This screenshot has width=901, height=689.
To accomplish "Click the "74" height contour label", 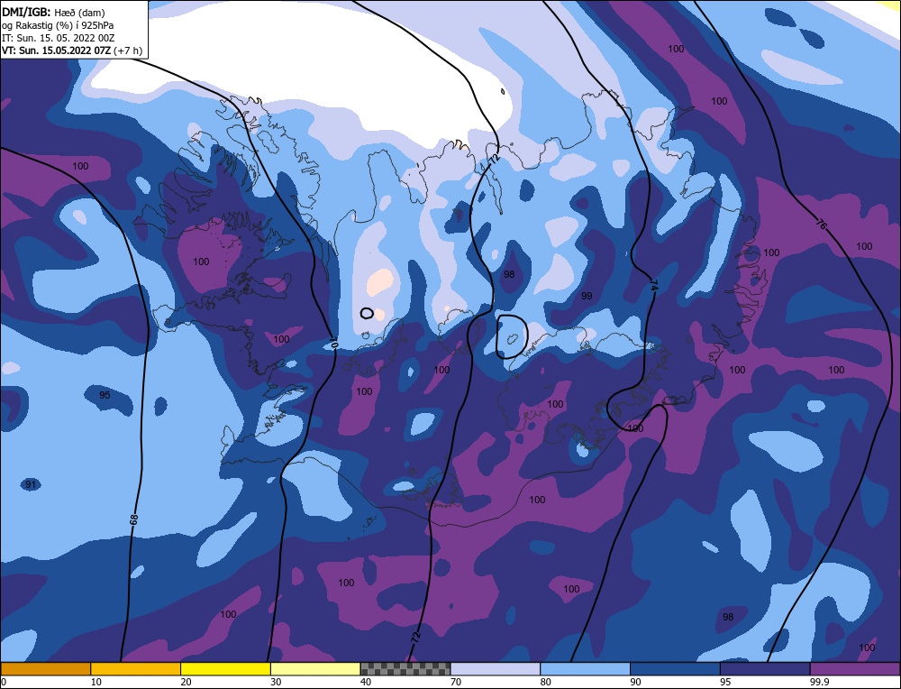I will point(653,285).
